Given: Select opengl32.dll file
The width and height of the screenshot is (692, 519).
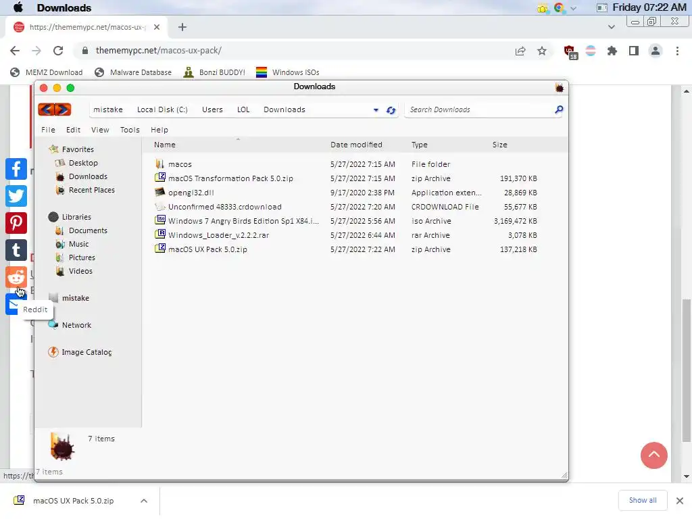Looking at the screenshot, I should pyautogui.click(x=347, y=193).
